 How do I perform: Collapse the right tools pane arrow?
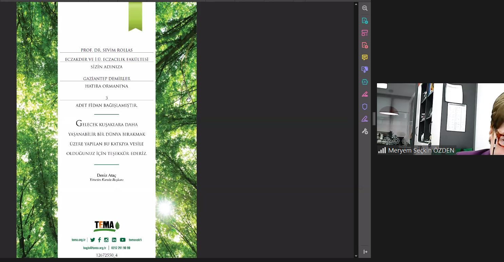click(365, 252)
